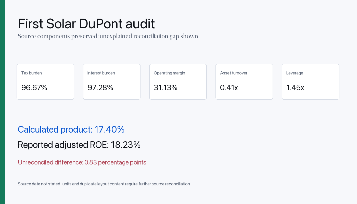Click the 'Unreconciled difference' red text
The image size is (357, 204).
(82, 162)
